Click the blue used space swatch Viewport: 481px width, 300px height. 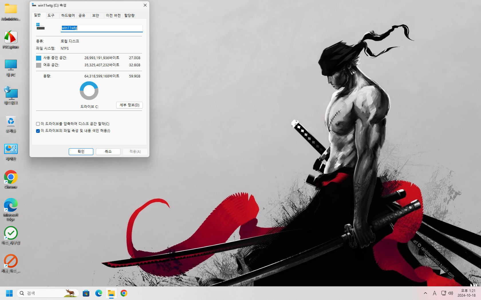[x=39, y=58]
